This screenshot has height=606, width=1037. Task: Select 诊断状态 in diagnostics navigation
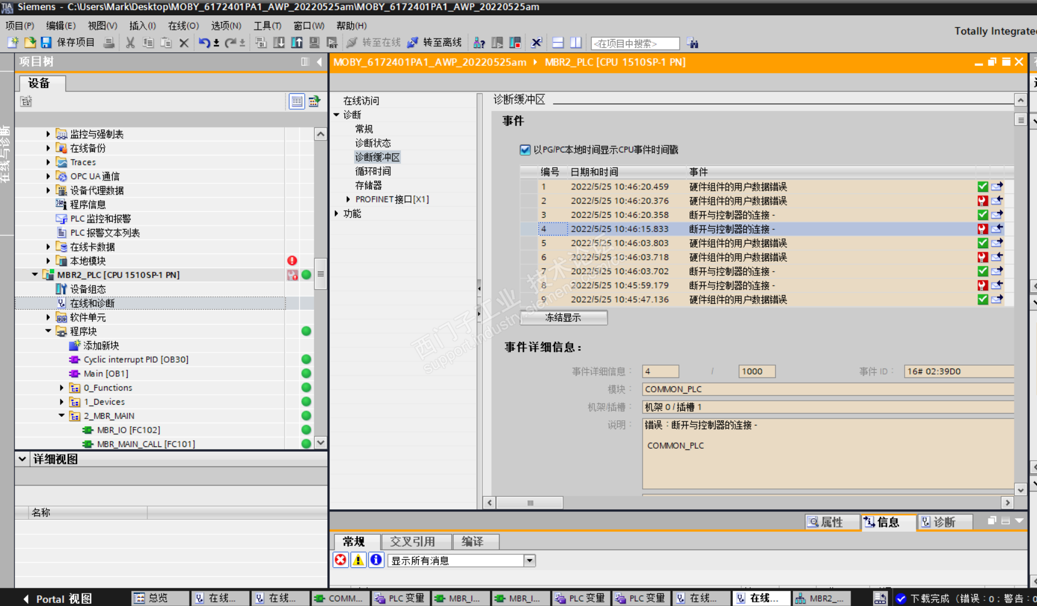pos(373,143)
